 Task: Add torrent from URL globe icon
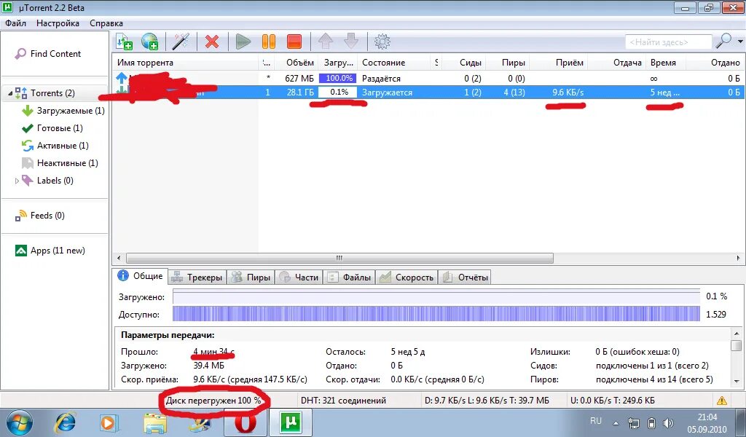(x=150, y=42)
